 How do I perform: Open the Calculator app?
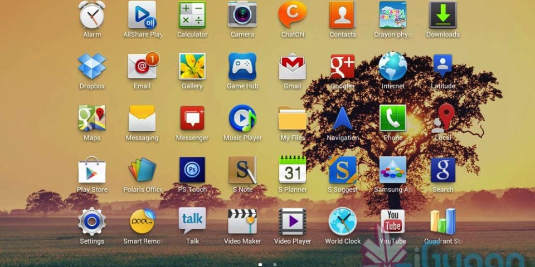tap(192, 16)
